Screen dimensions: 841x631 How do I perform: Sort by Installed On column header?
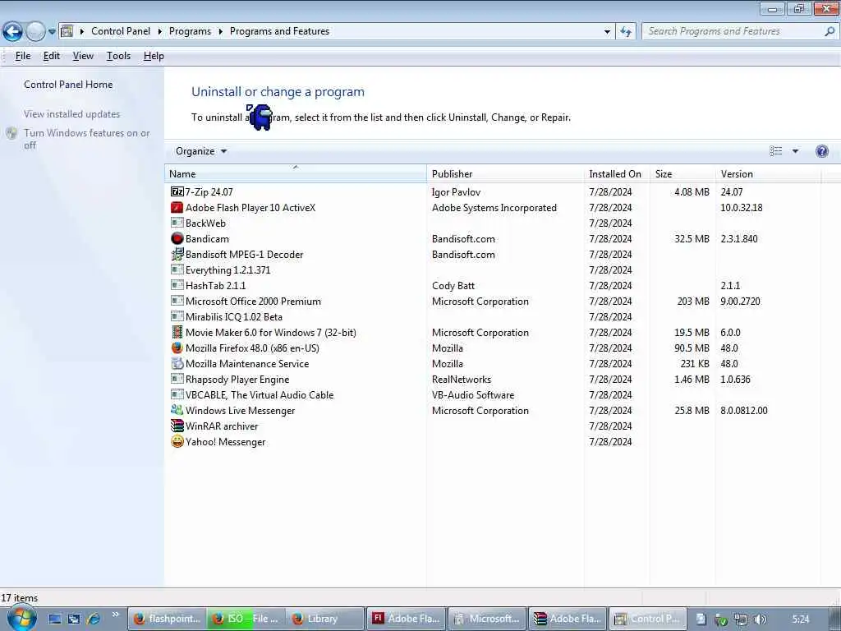click(617, 174)
